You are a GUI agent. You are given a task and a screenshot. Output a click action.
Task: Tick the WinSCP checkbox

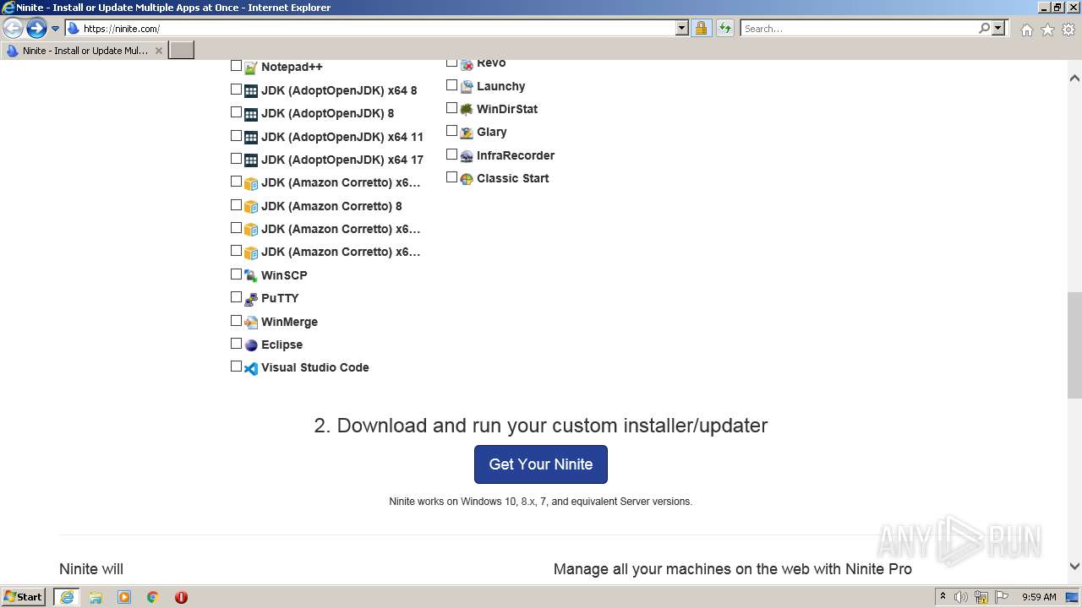coord(237,274)
